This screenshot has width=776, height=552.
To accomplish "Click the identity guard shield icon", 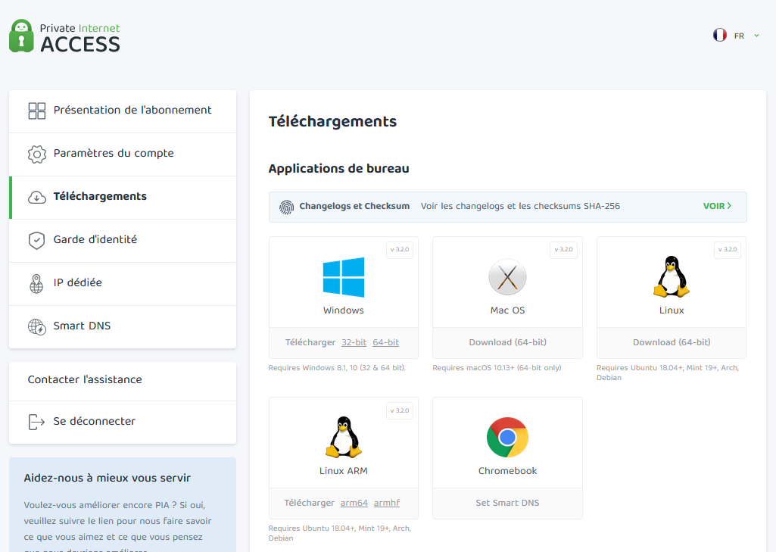I will point(36,241).
